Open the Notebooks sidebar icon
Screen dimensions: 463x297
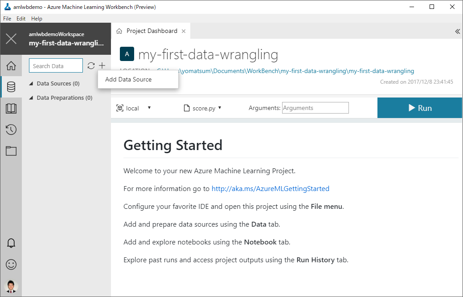(x=11, y=109)
